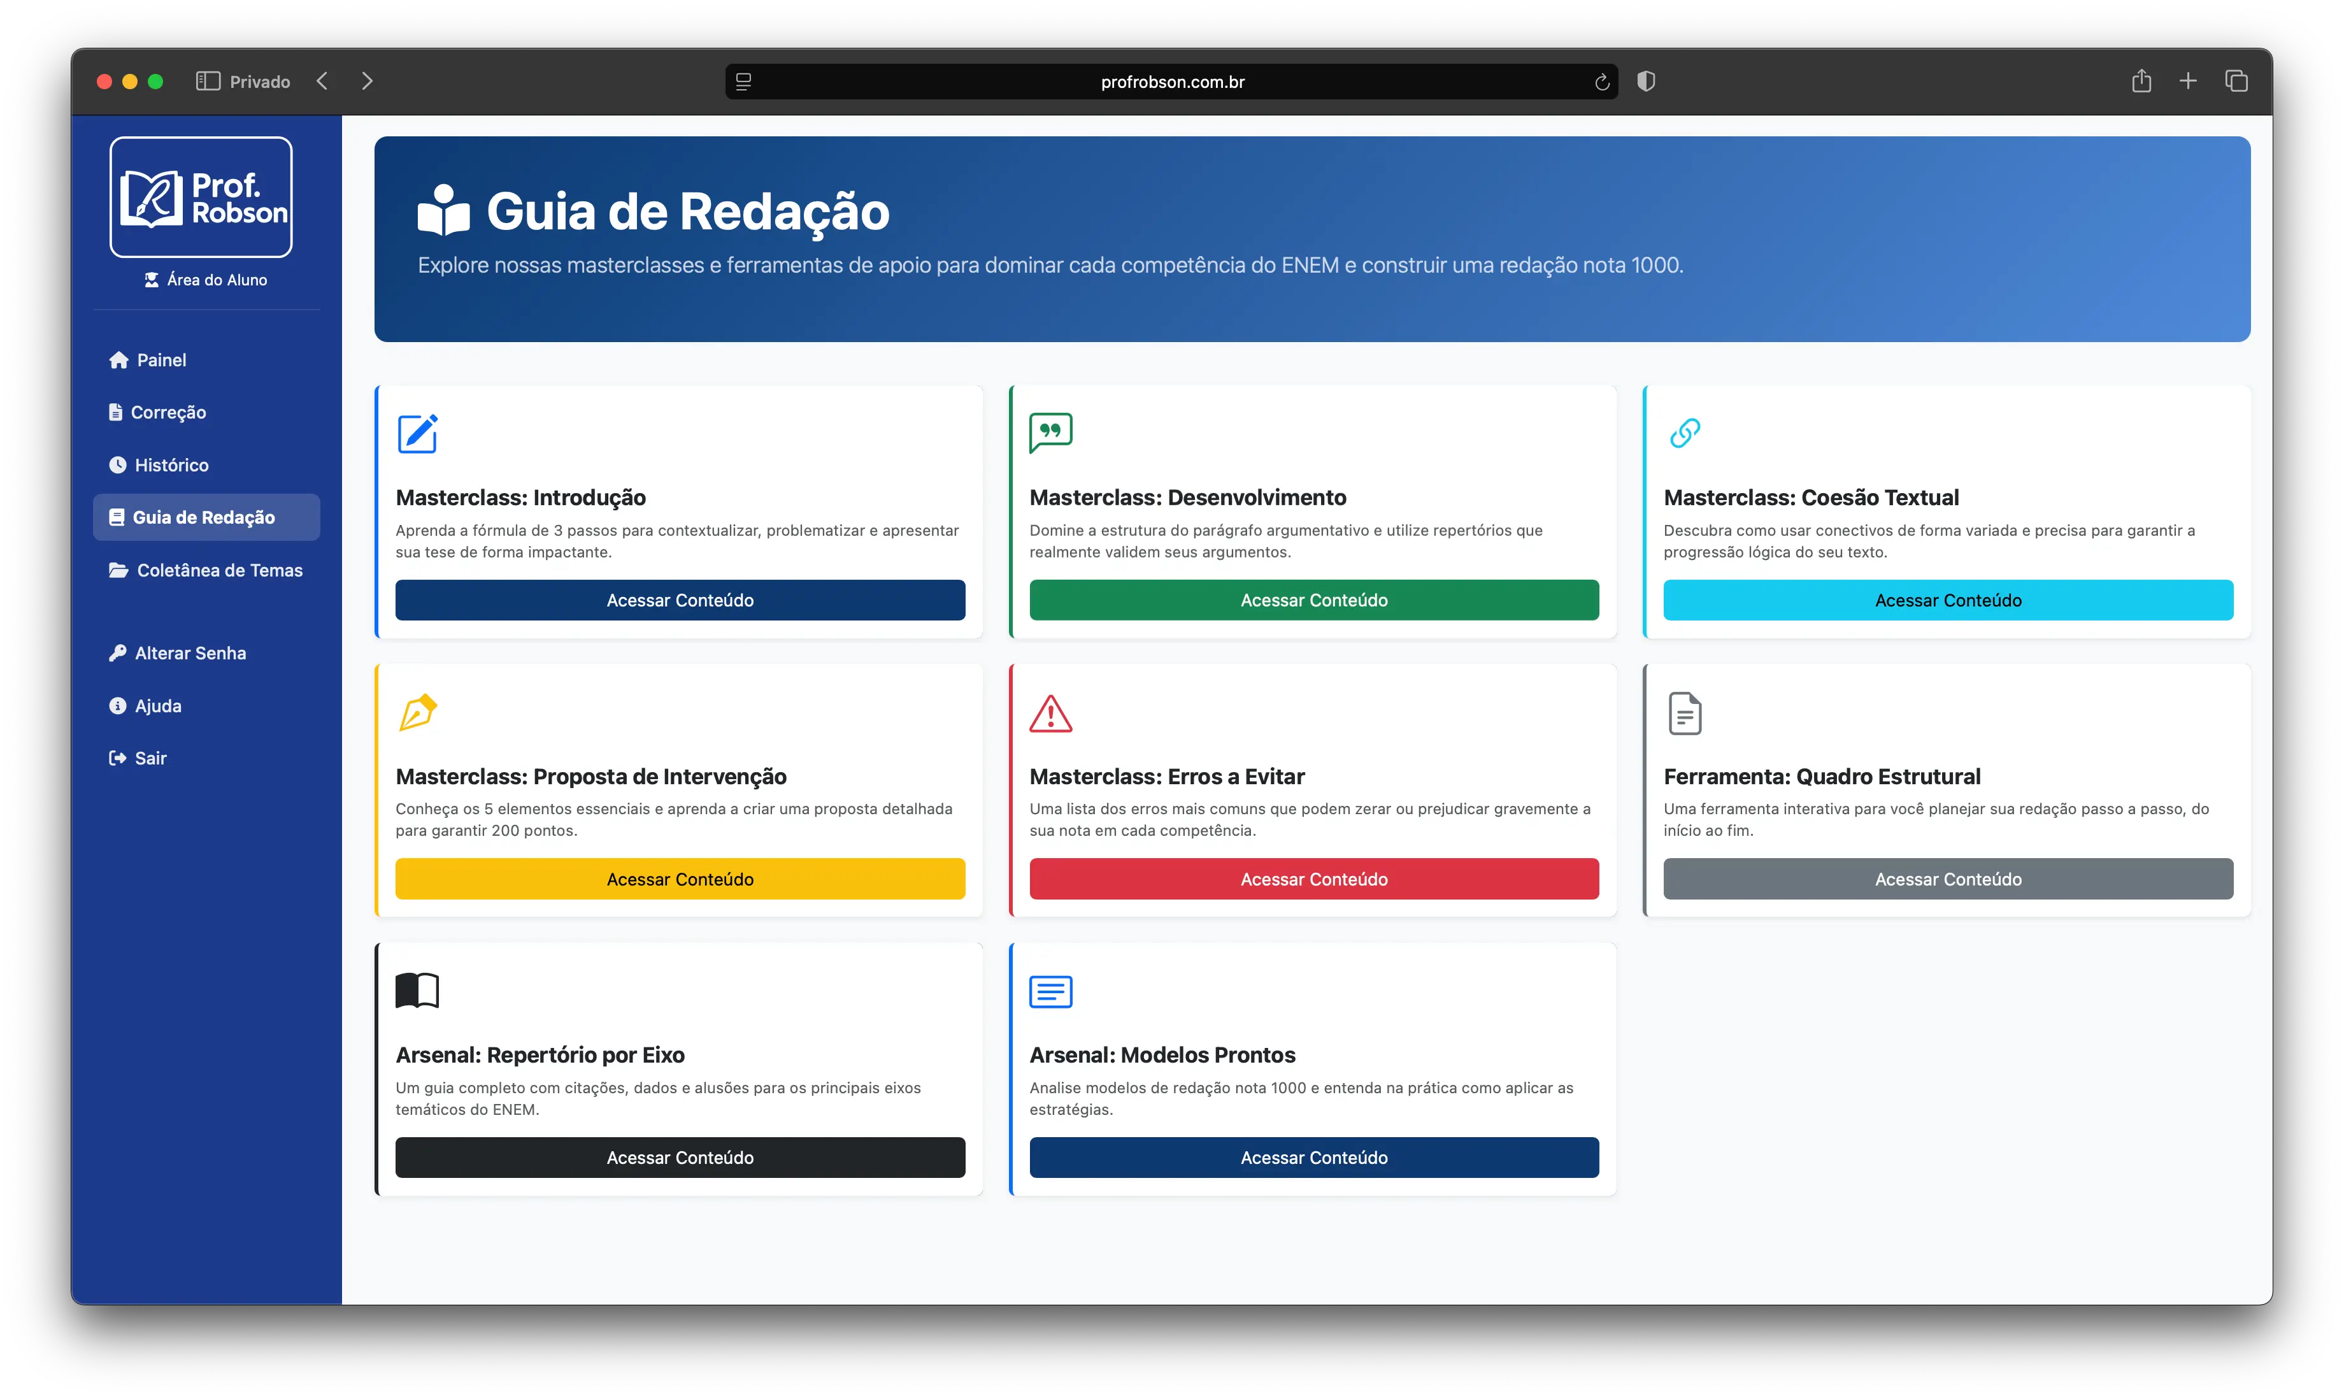Image resolution: width=2344 pixels, height=1399 pixels.
Task: Click the text lines icon on the Modelos Prontos card
Action: 1051,992
